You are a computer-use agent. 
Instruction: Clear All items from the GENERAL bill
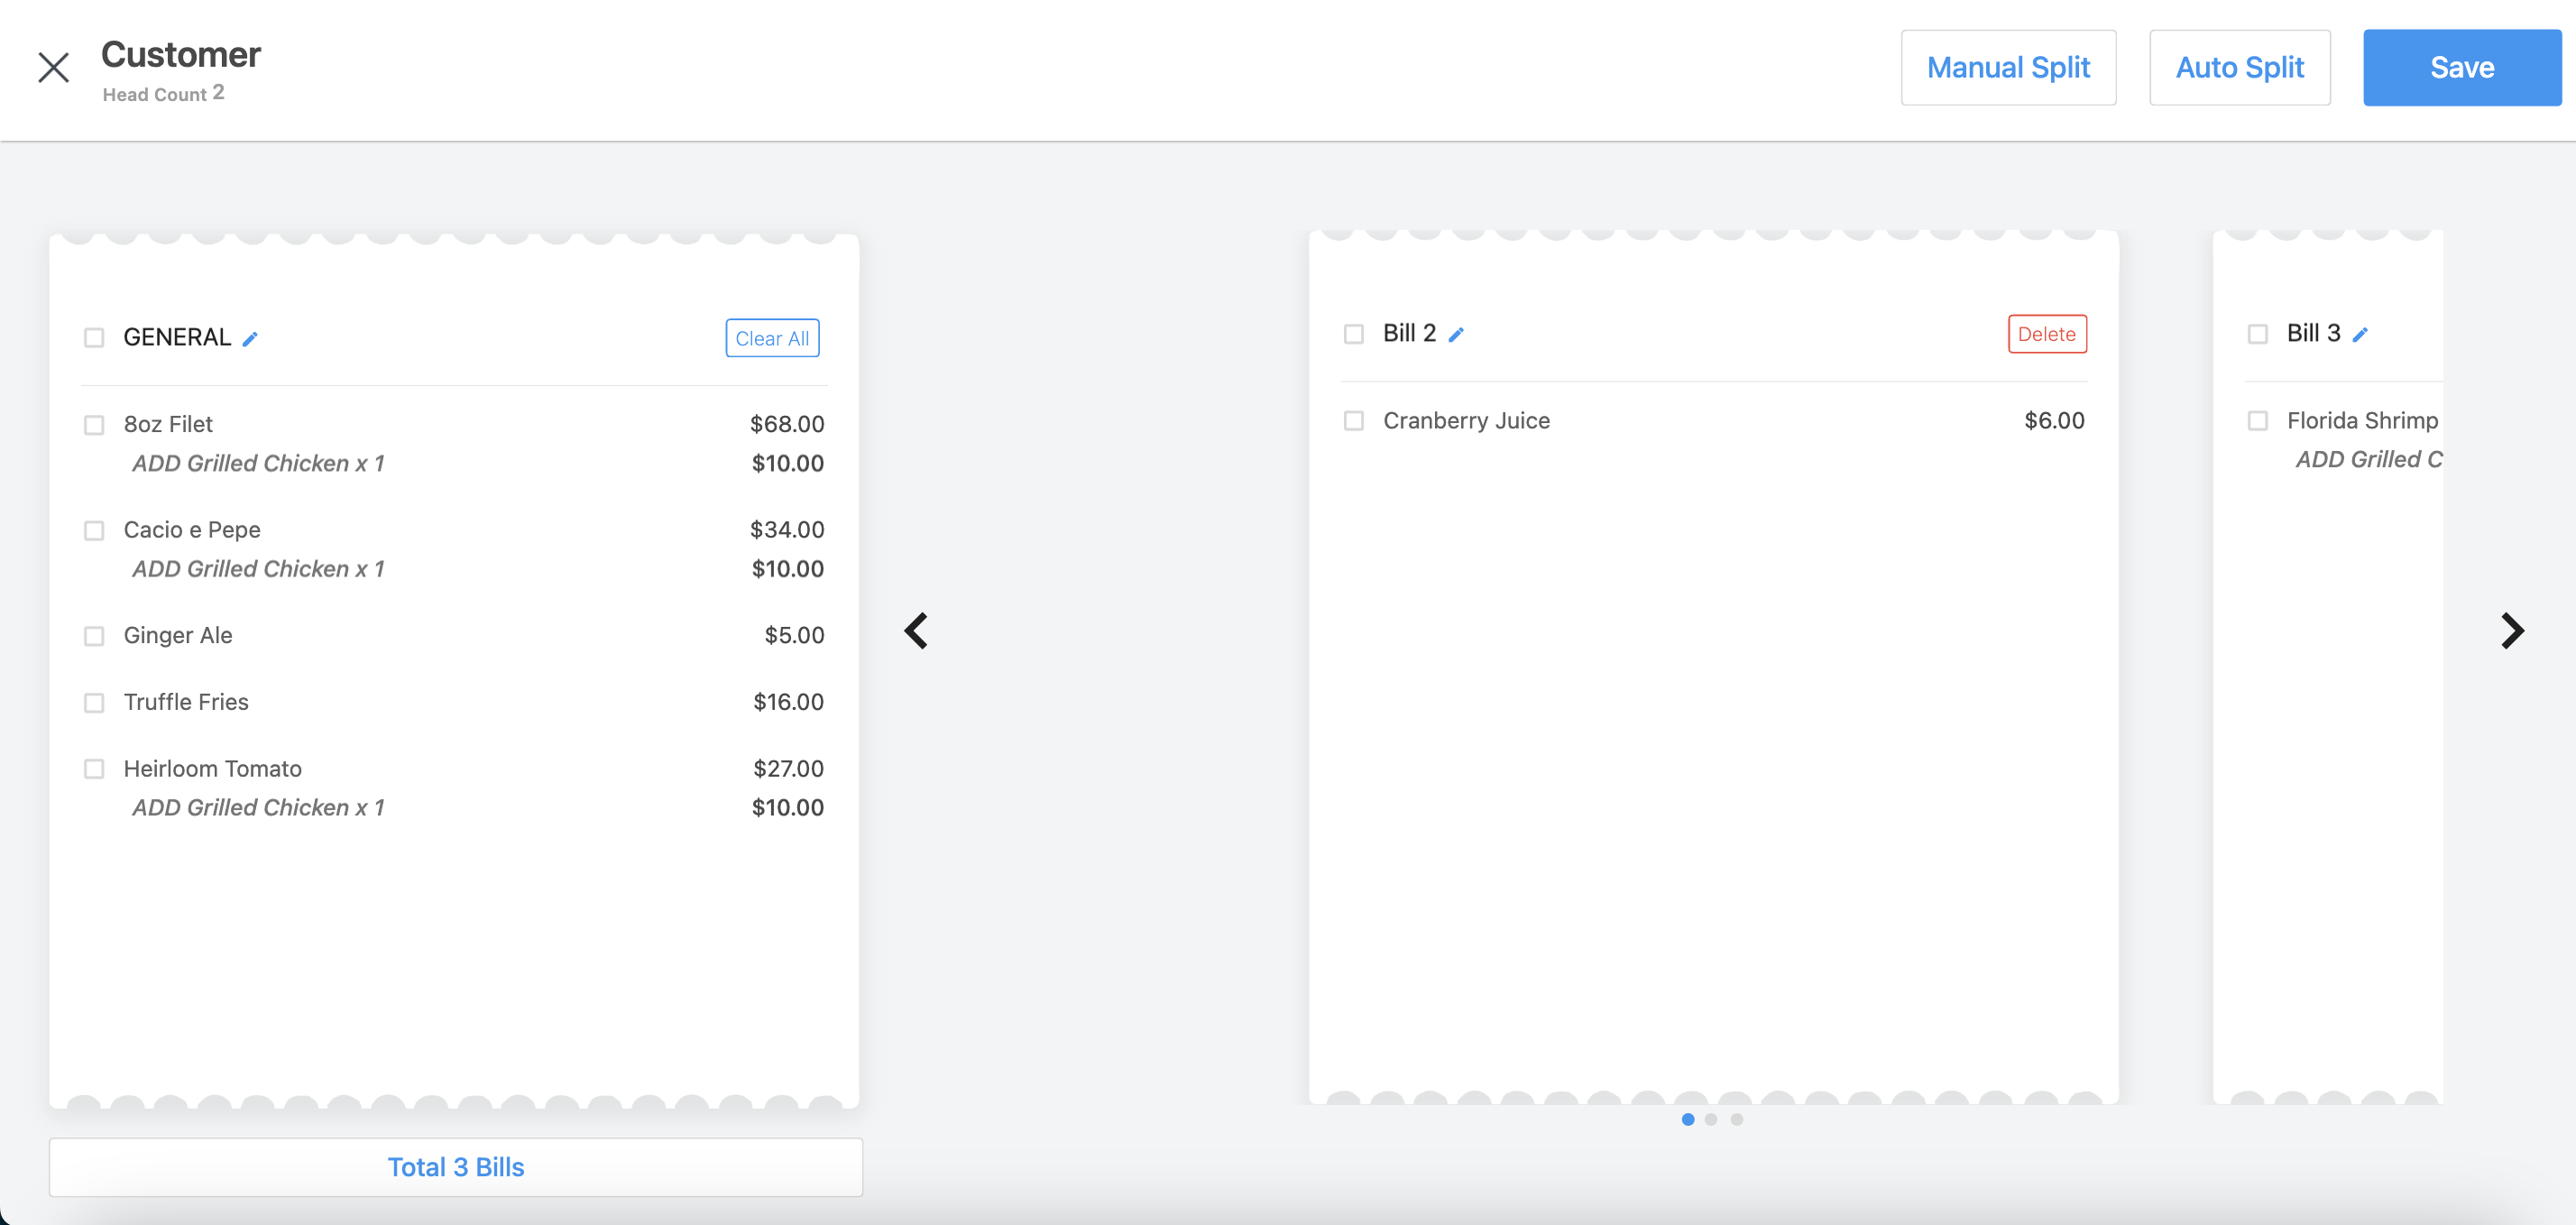[x=771, y=338]
